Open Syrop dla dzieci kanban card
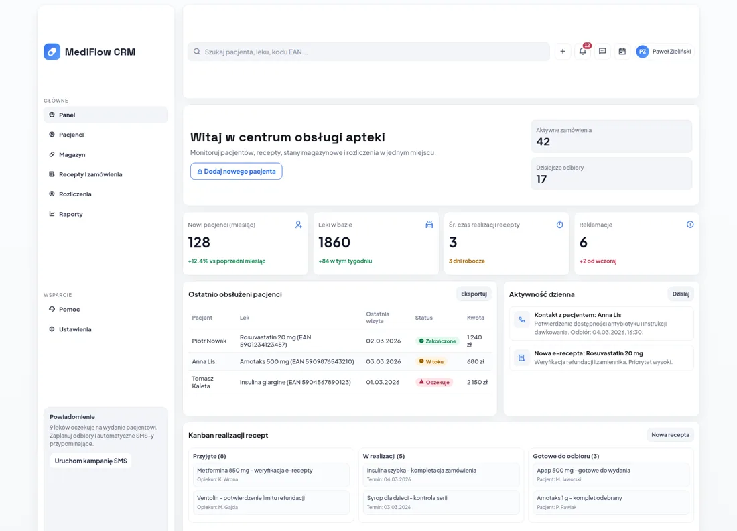737x531 pixels. [x=441, y=502]
